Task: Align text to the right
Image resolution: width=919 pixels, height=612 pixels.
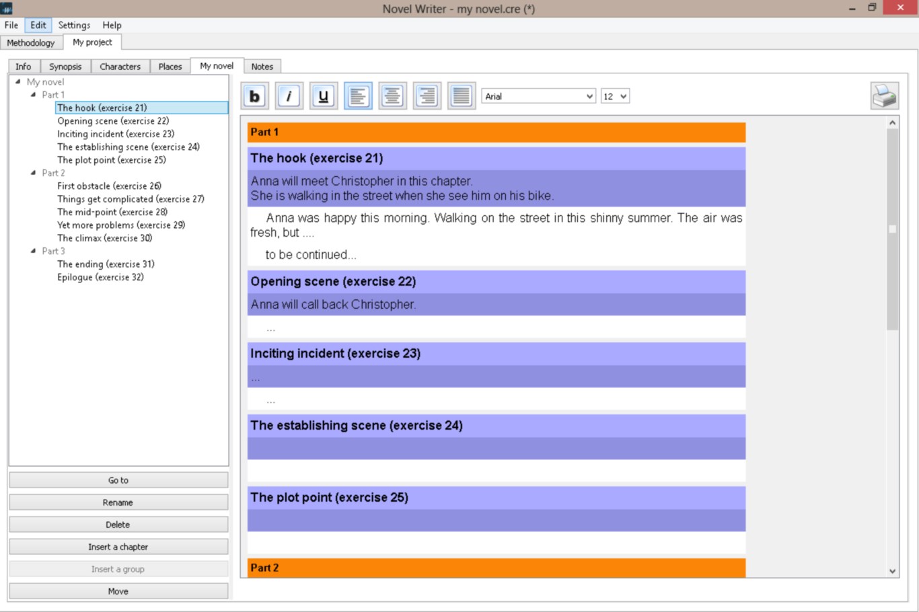Action: pyautogui.click(x=427, y=96)
